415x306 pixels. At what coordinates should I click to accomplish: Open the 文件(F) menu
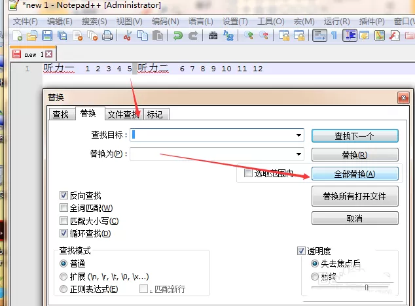[26, 22]
